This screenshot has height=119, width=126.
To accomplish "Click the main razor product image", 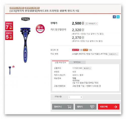I will [25, 45].
